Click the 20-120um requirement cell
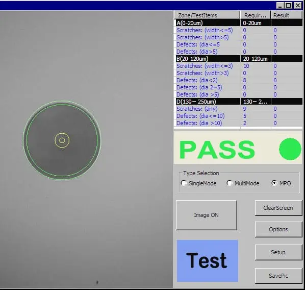This screenshot has width=305, height=290. pos(256,59)
